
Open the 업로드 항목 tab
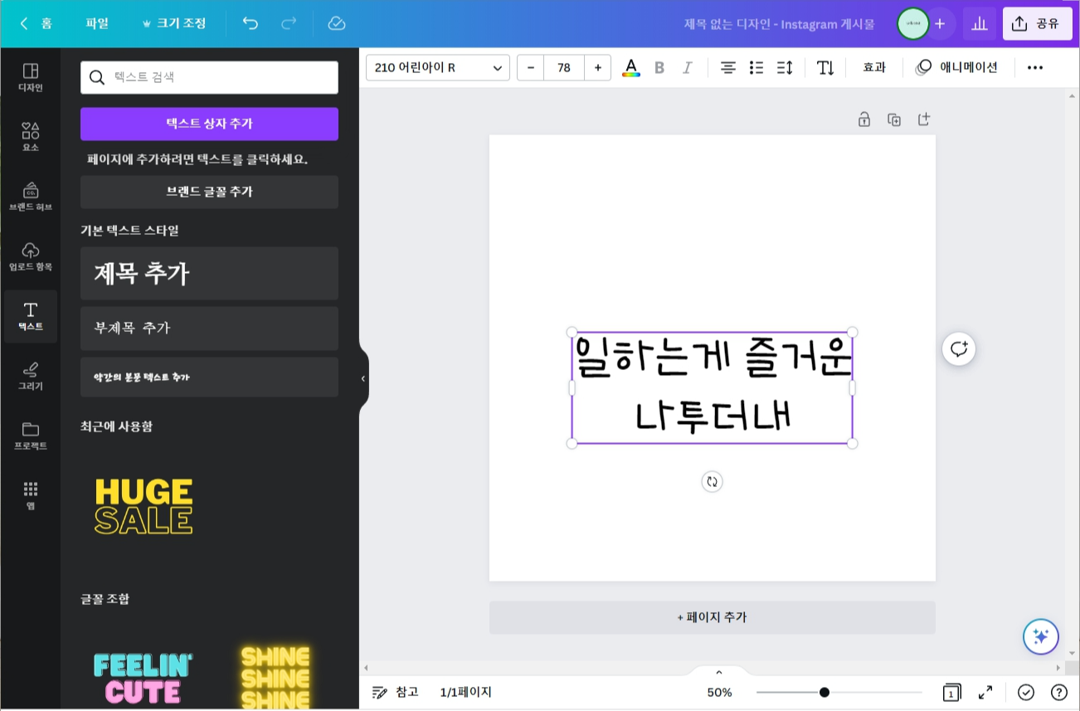31,256
